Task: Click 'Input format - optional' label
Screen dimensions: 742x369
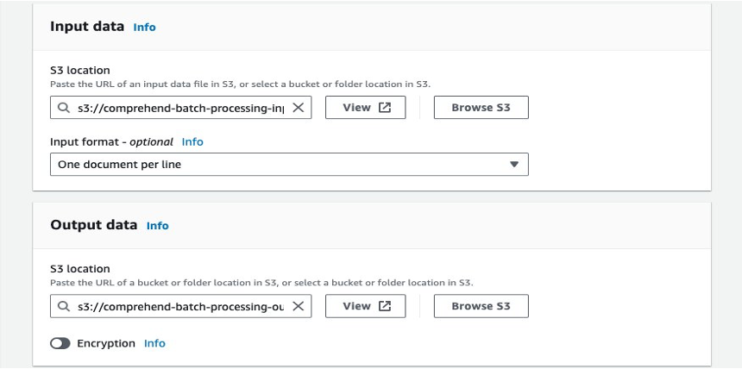Action: (111, 142)
